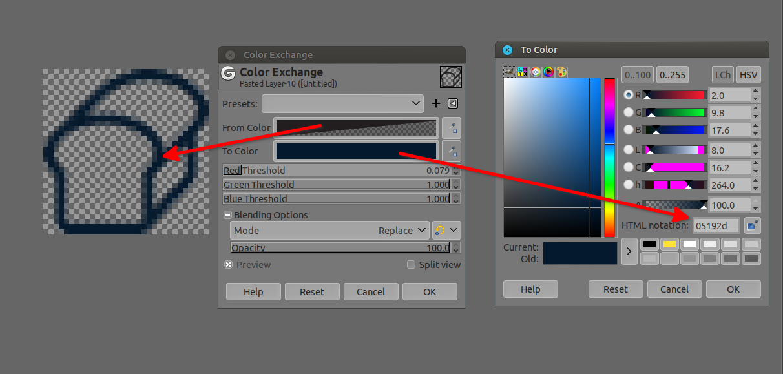The width and height of the screenshot is (783, 374).
Task: Enable the Split view checkbox
Action: 411,265
